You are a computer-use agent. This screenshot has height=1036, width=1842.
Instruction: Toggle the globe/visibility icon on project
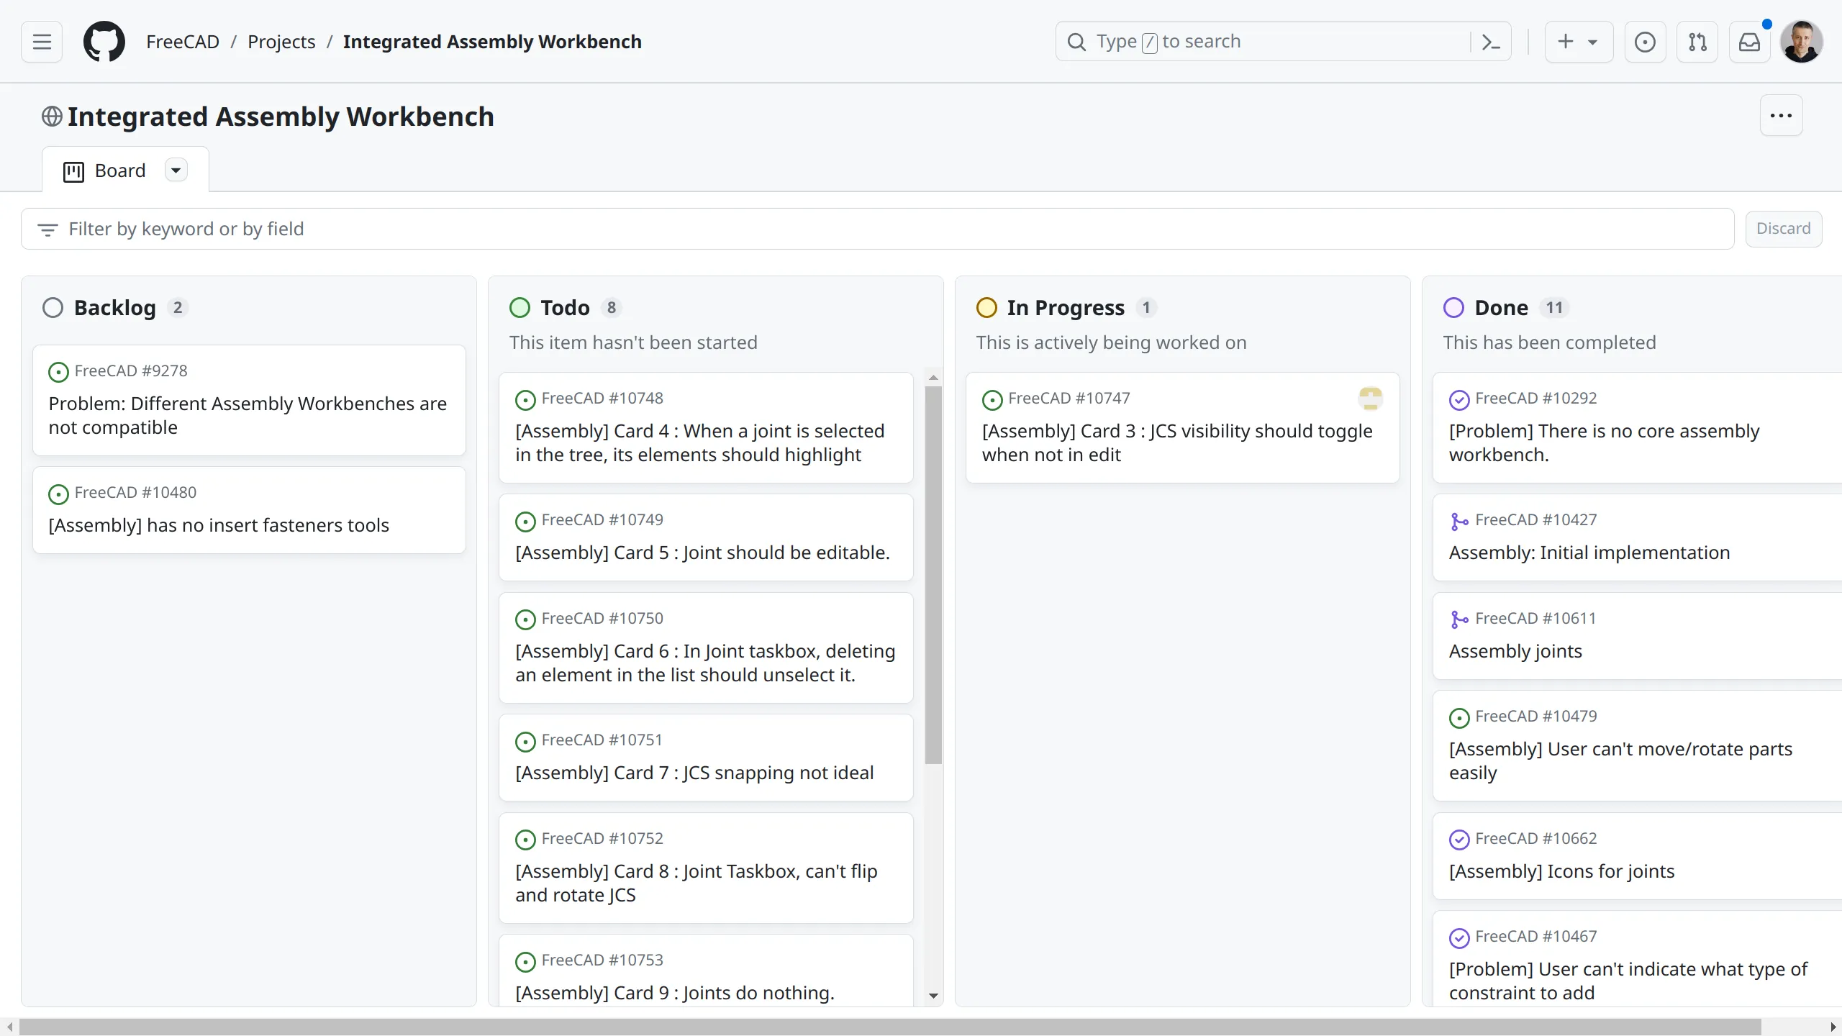(50, 117)
